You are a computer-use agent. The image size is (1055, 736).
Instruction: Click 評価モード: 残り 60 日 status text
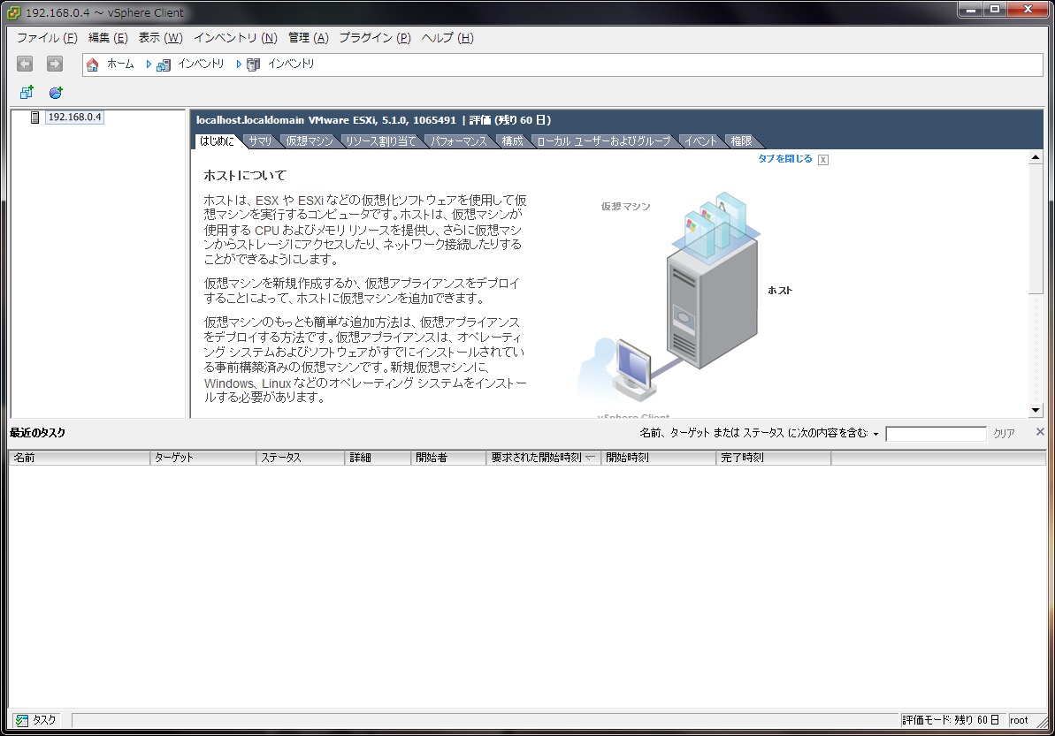click(951, 721)
